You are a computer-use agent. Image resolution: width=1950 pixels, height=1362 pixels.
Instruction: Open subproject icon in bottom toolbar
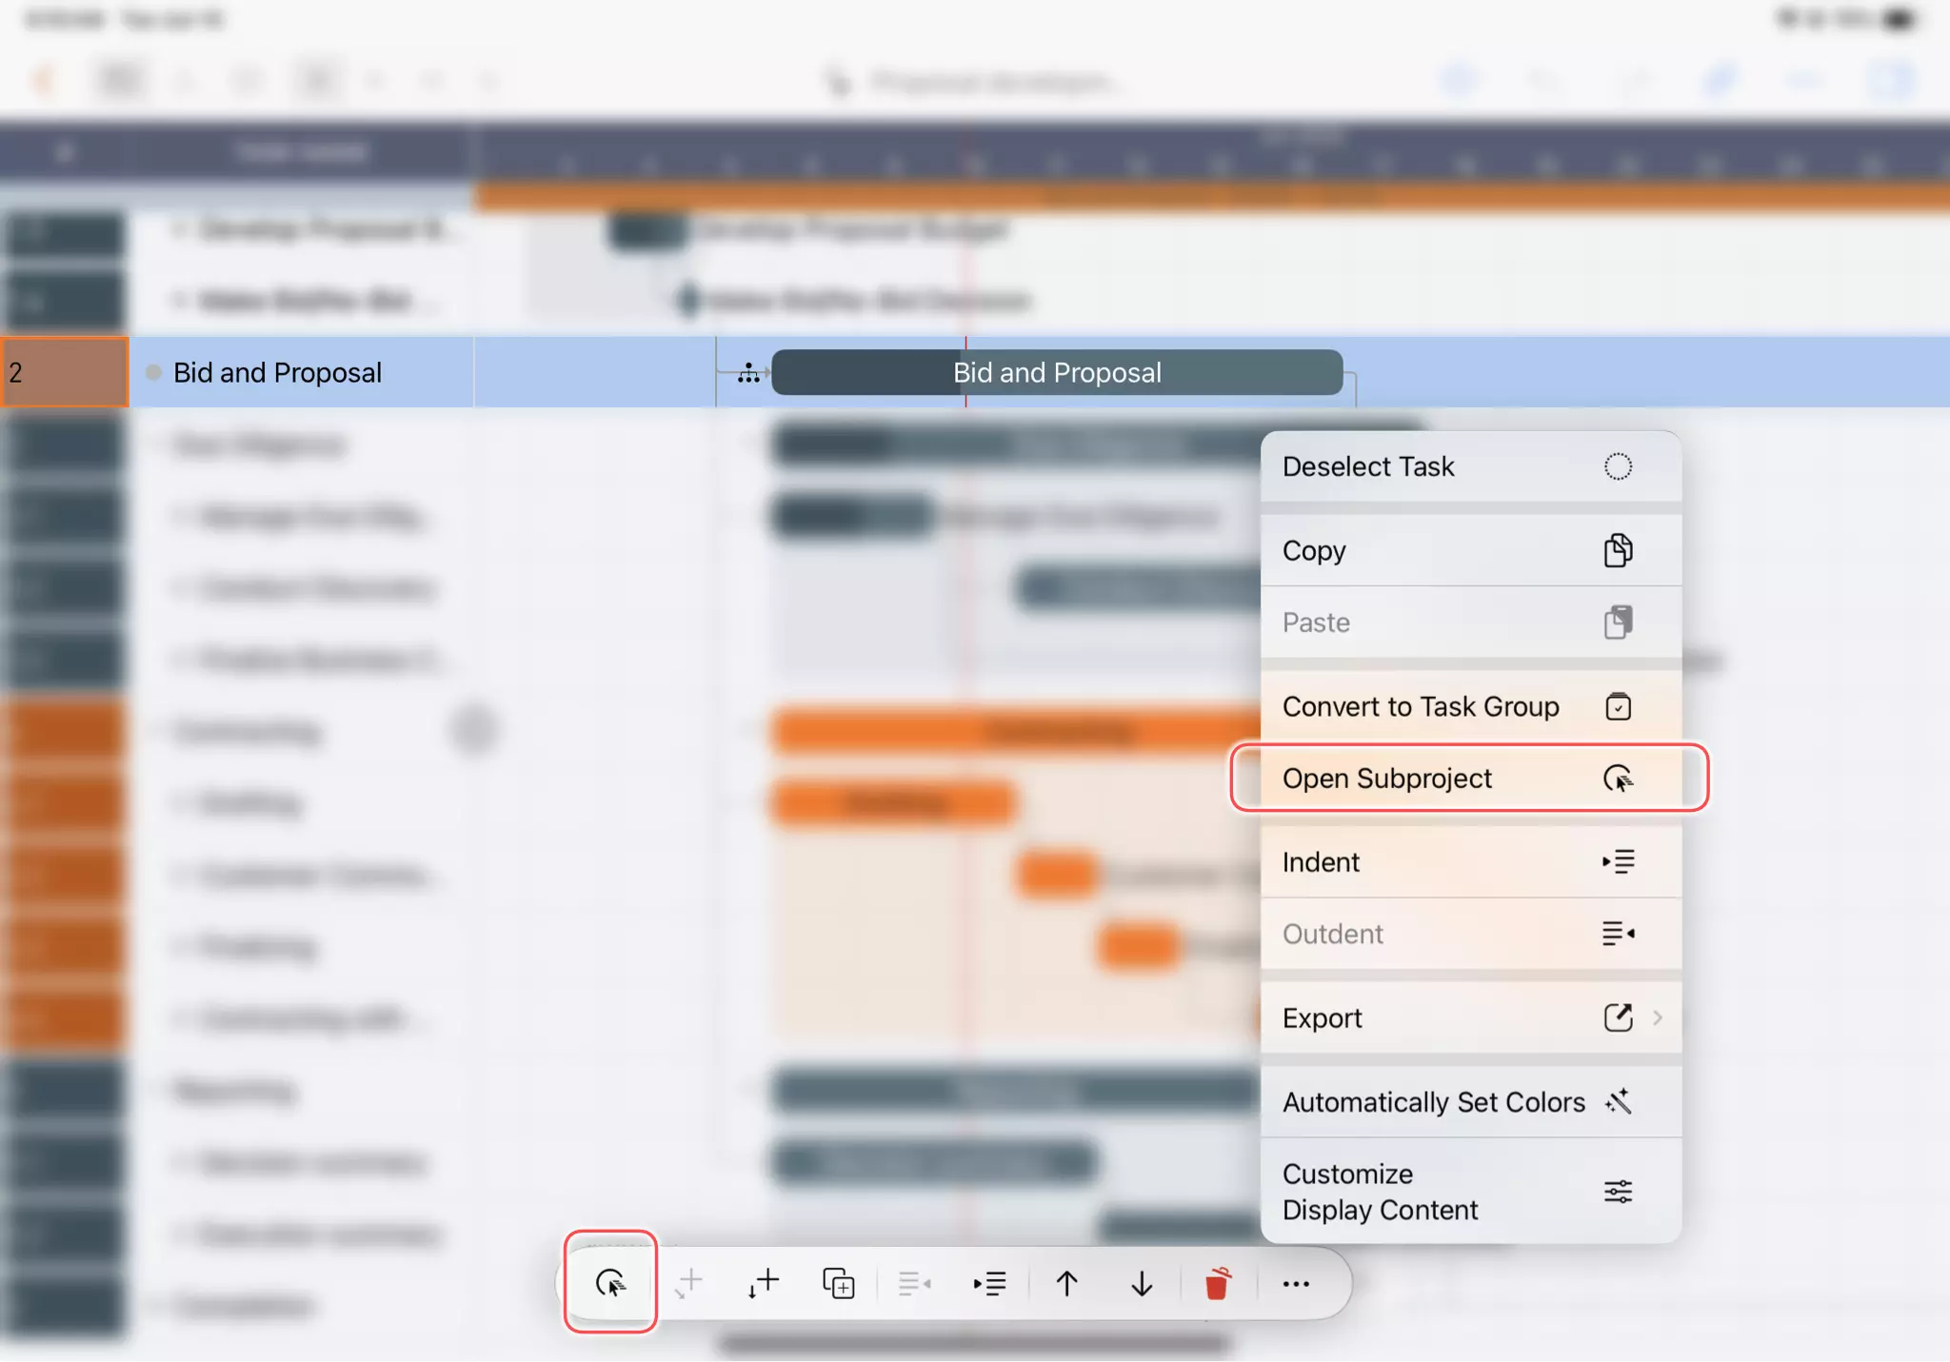coord(610,1283)
